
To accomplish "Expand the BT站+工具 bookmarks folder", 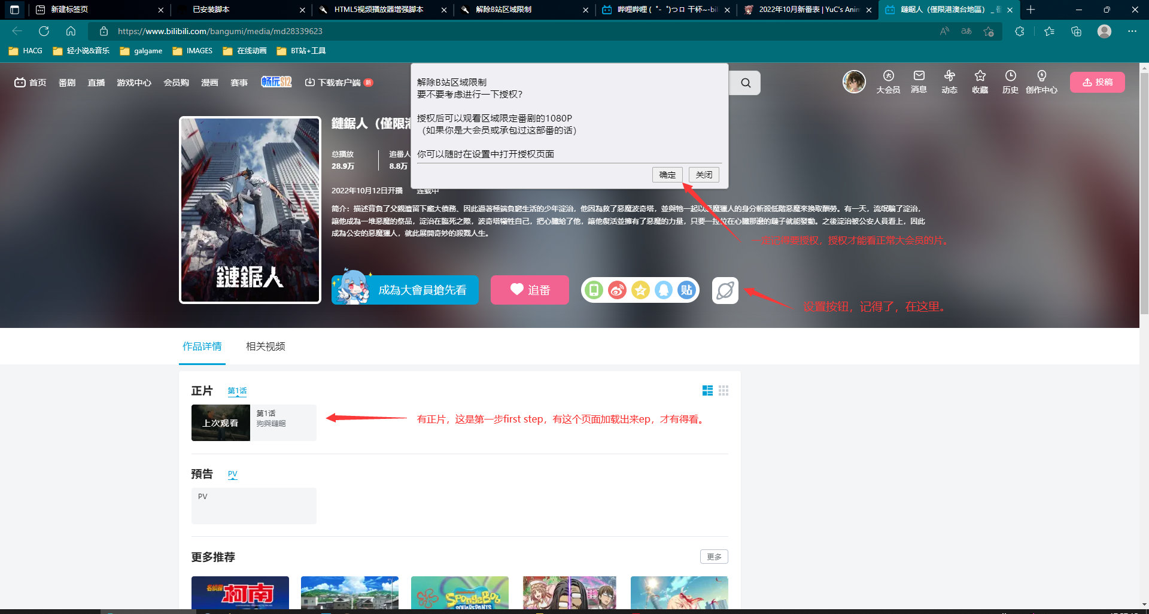I will pyautogui.click(x=302, y=51).
